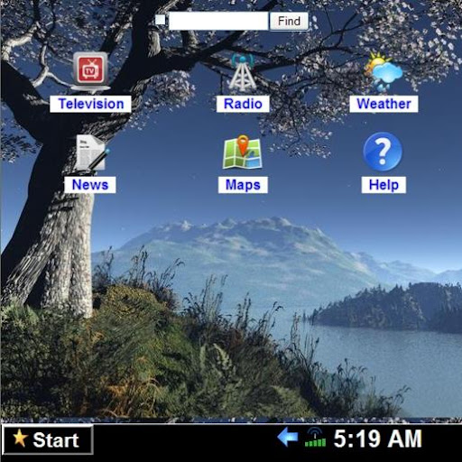Follow the Weather text link
Viewport: 462px width, 462px height.
coord(383,104)
